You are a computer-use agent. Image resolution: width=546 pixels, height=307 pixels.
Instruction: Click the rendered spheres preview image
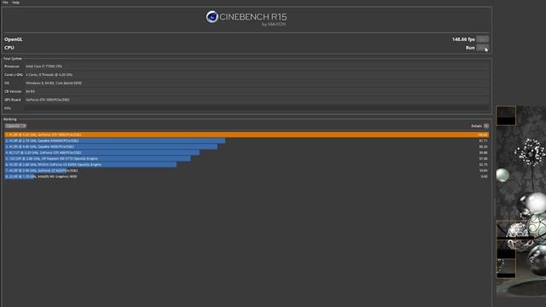click(x=521, y=201)
